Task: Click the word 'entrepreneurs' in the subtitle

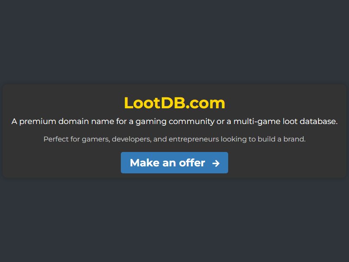Action: (x=194, y=139)
